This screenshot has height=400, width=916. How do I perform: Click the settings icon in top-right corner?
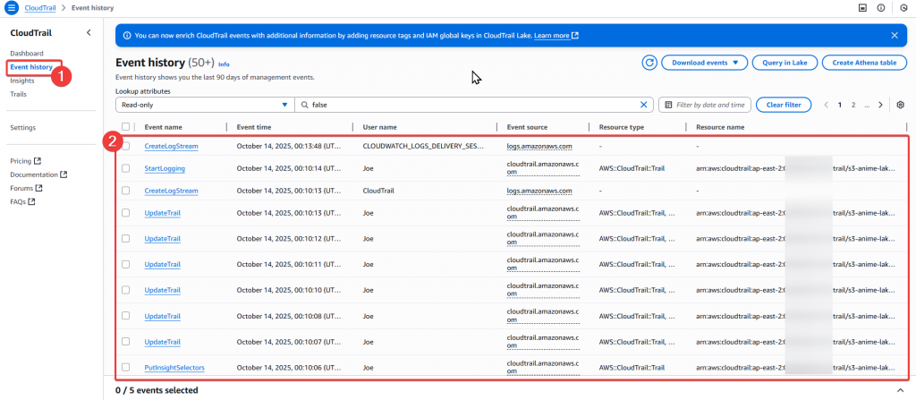click(x=904, y=8)
